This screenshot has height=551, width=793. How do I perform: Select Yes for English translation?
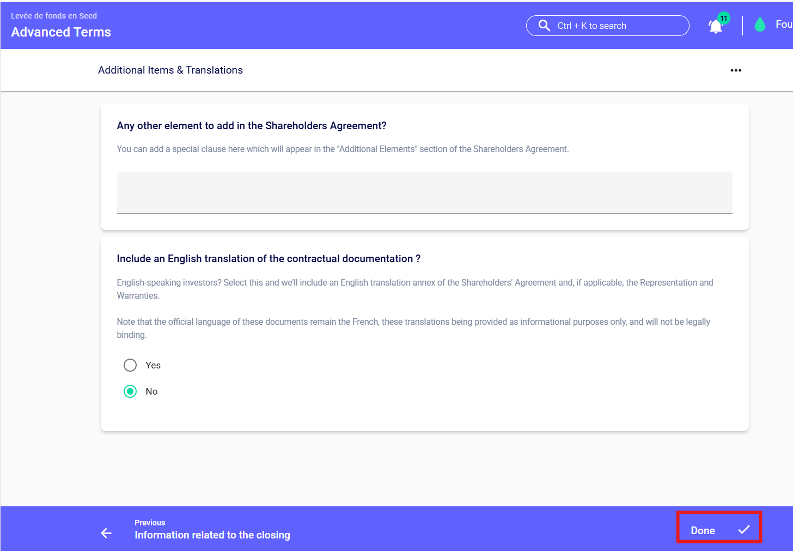coord(130,365)
